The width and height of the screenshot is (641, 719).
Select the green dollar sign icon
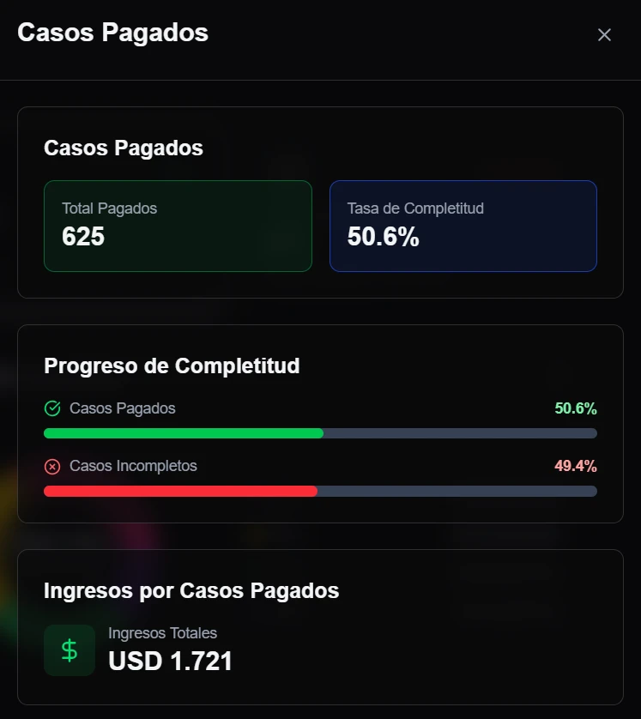69,650
